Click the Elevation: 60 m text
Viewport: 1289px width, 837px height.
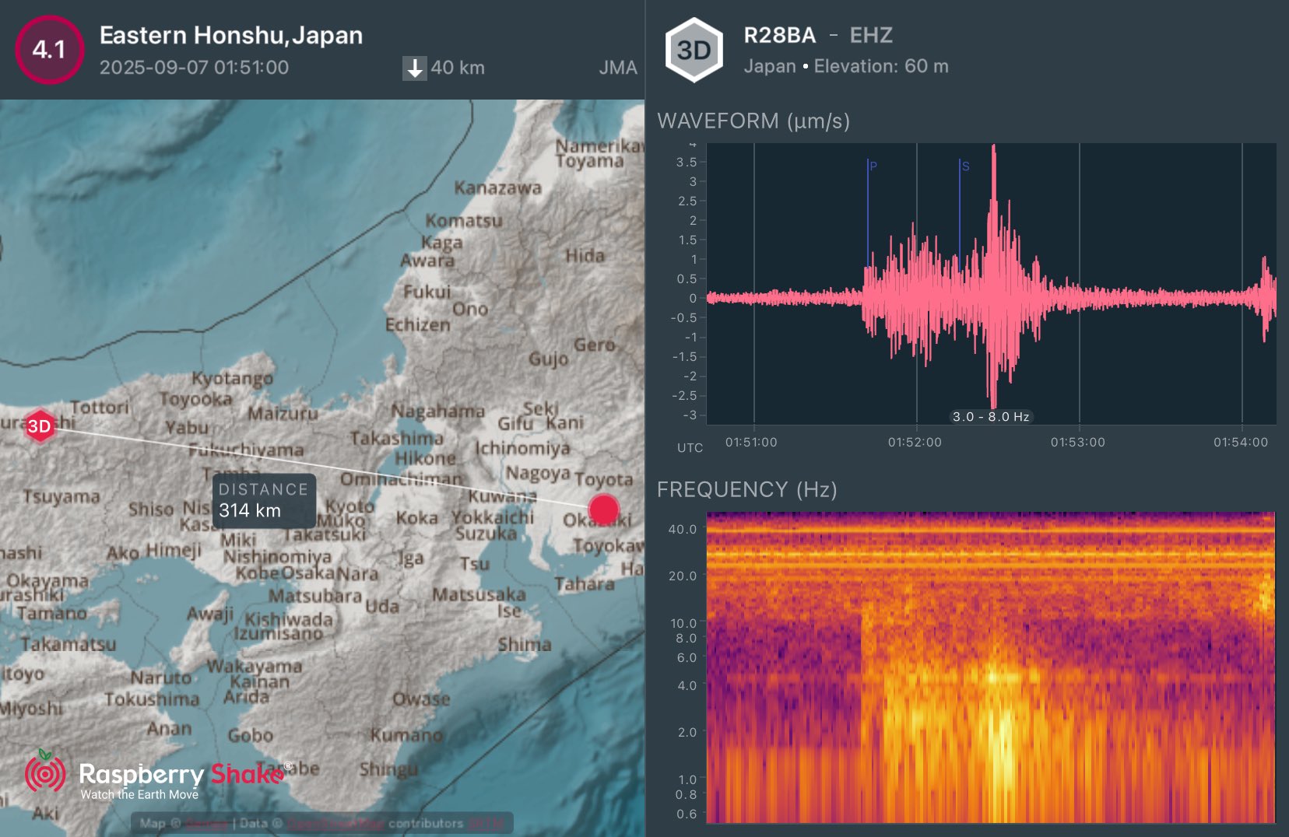(881, 66)
